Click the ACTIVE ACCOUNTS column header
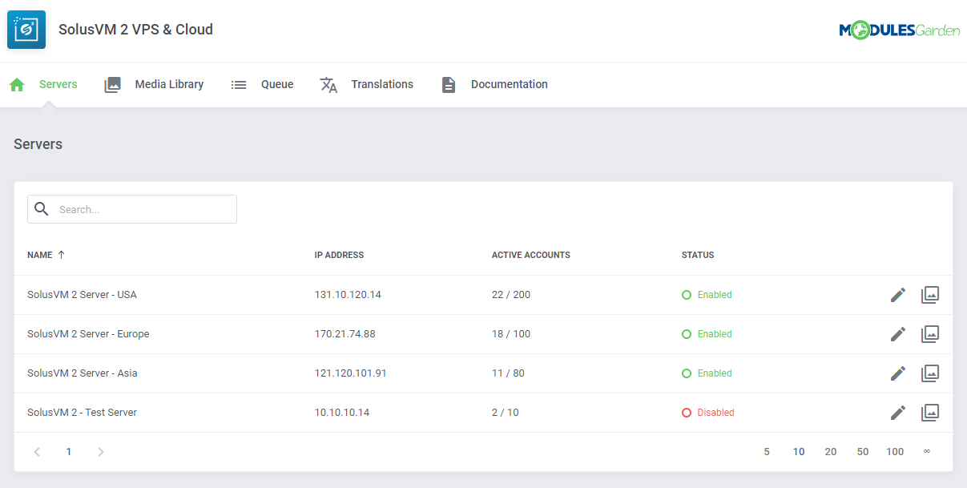 pyautogui.click(x=531, y=255)
